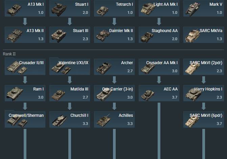Expand the Cromwell/Sherman group folder
Viewport: 227px width, 159px height.
(x=25, y=119)
